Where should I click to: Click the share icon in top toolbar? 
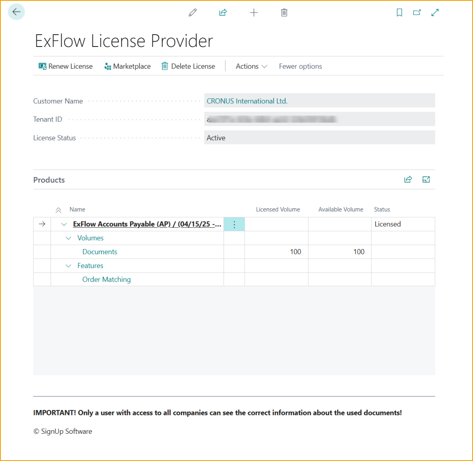[x=223, y=13]
